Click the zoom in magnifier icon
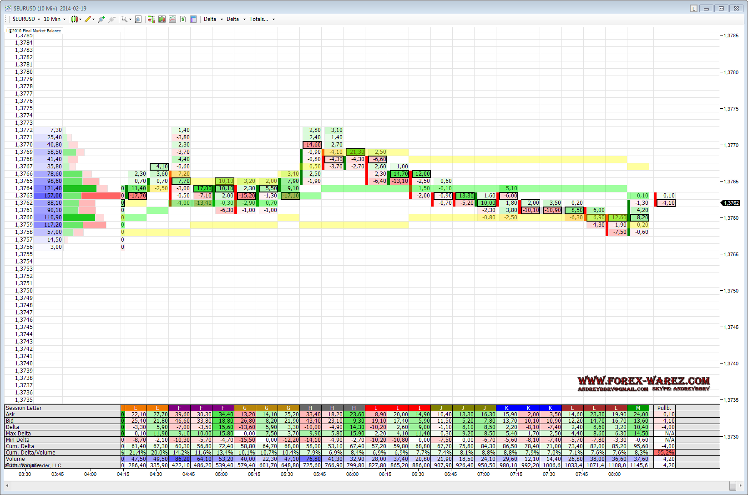The height and width of the screenshot is (495, 748). 101,19
